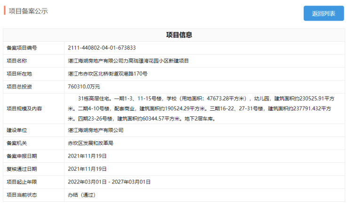Click the 复核通过日期 label cell
This screenshot has height=206, width=348.
pos(33,169)
